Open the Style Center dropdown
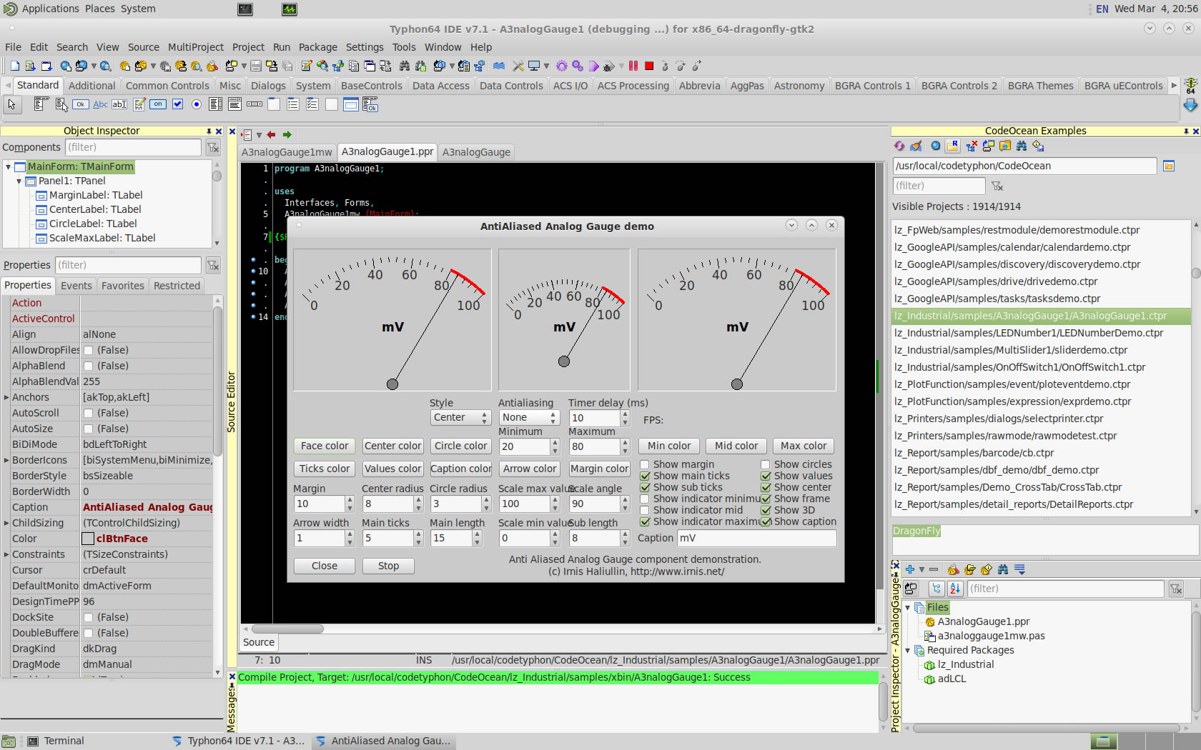Screen dimensions: 1201x750 [460, 417]
